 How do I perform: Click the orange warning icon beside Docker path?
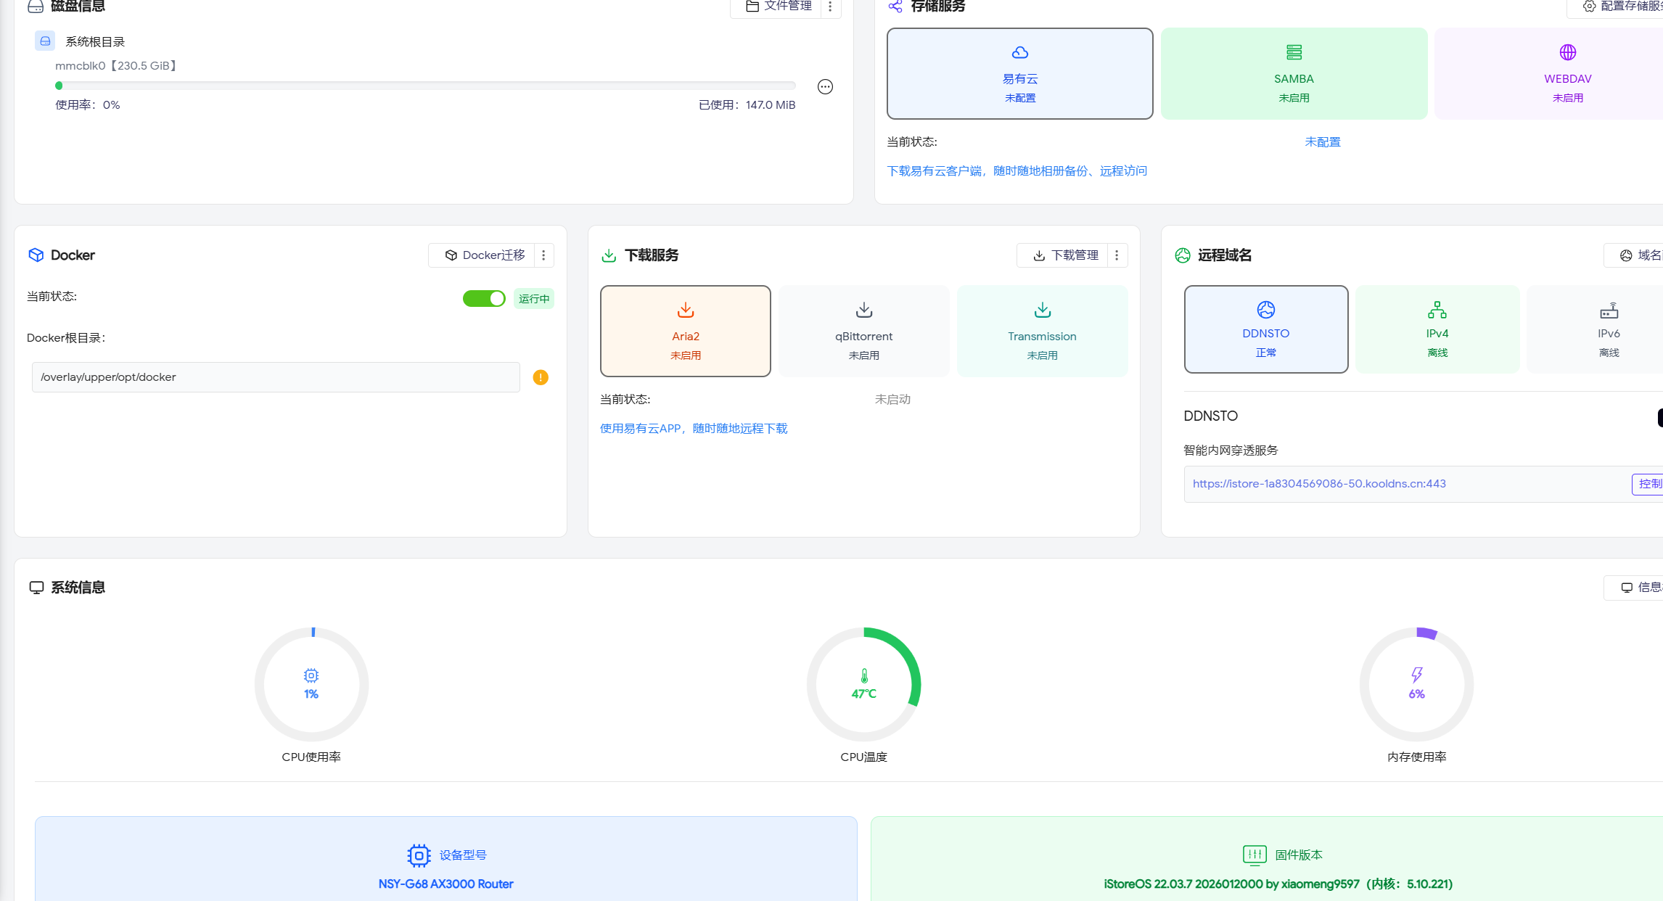[x=541, y=377]
